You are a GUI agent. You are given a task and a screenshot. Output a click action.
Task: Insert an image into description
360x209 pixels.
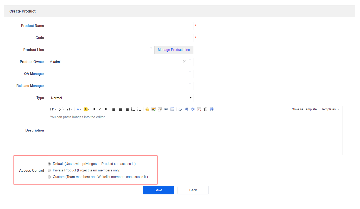154,109
